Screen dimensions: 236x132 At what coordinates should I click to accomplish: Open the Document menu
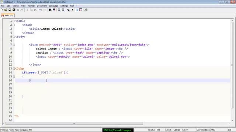coord(42,6)
